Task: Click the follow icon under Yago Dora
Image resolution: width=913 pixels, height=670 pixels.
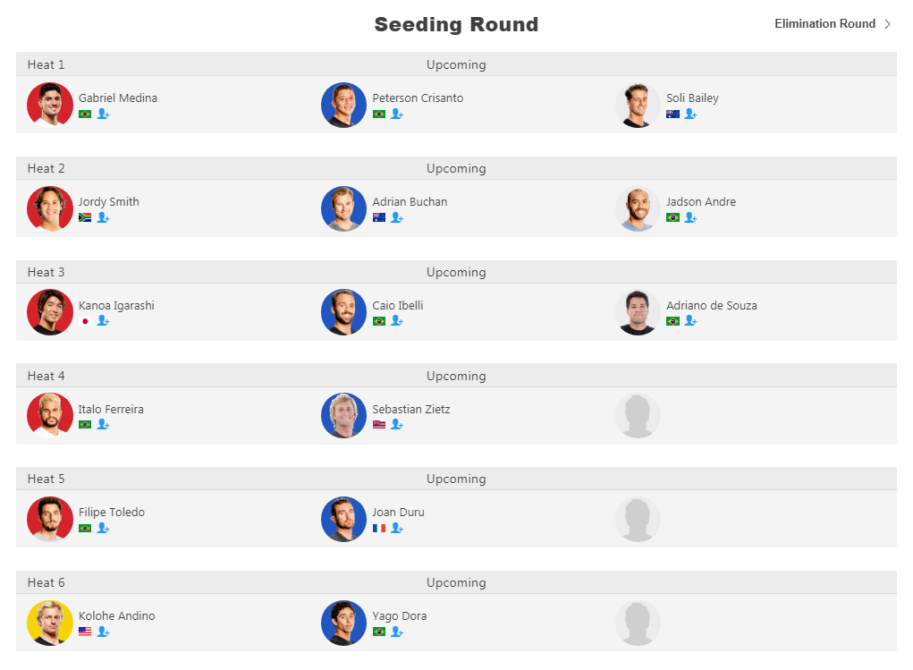Action: (397, 632)
